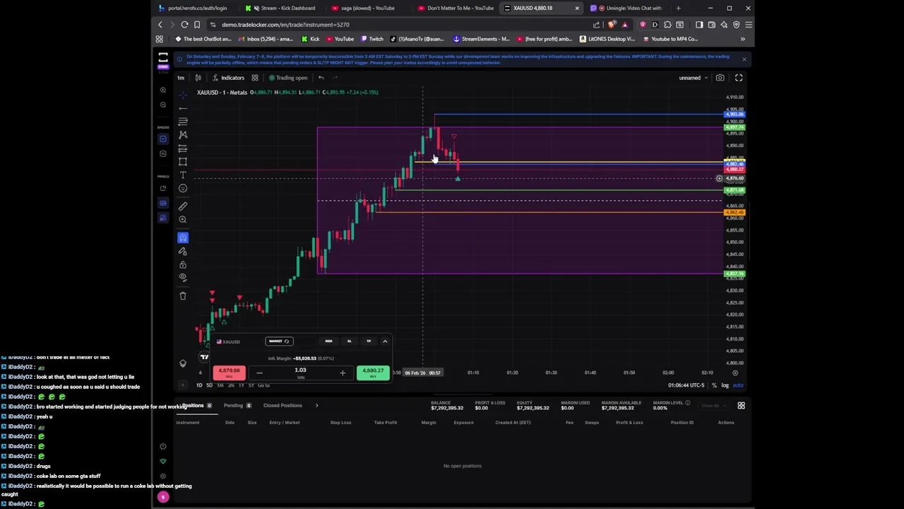Open the MARKET order type selector
The image size is (904, 509).
click(279, 341)
